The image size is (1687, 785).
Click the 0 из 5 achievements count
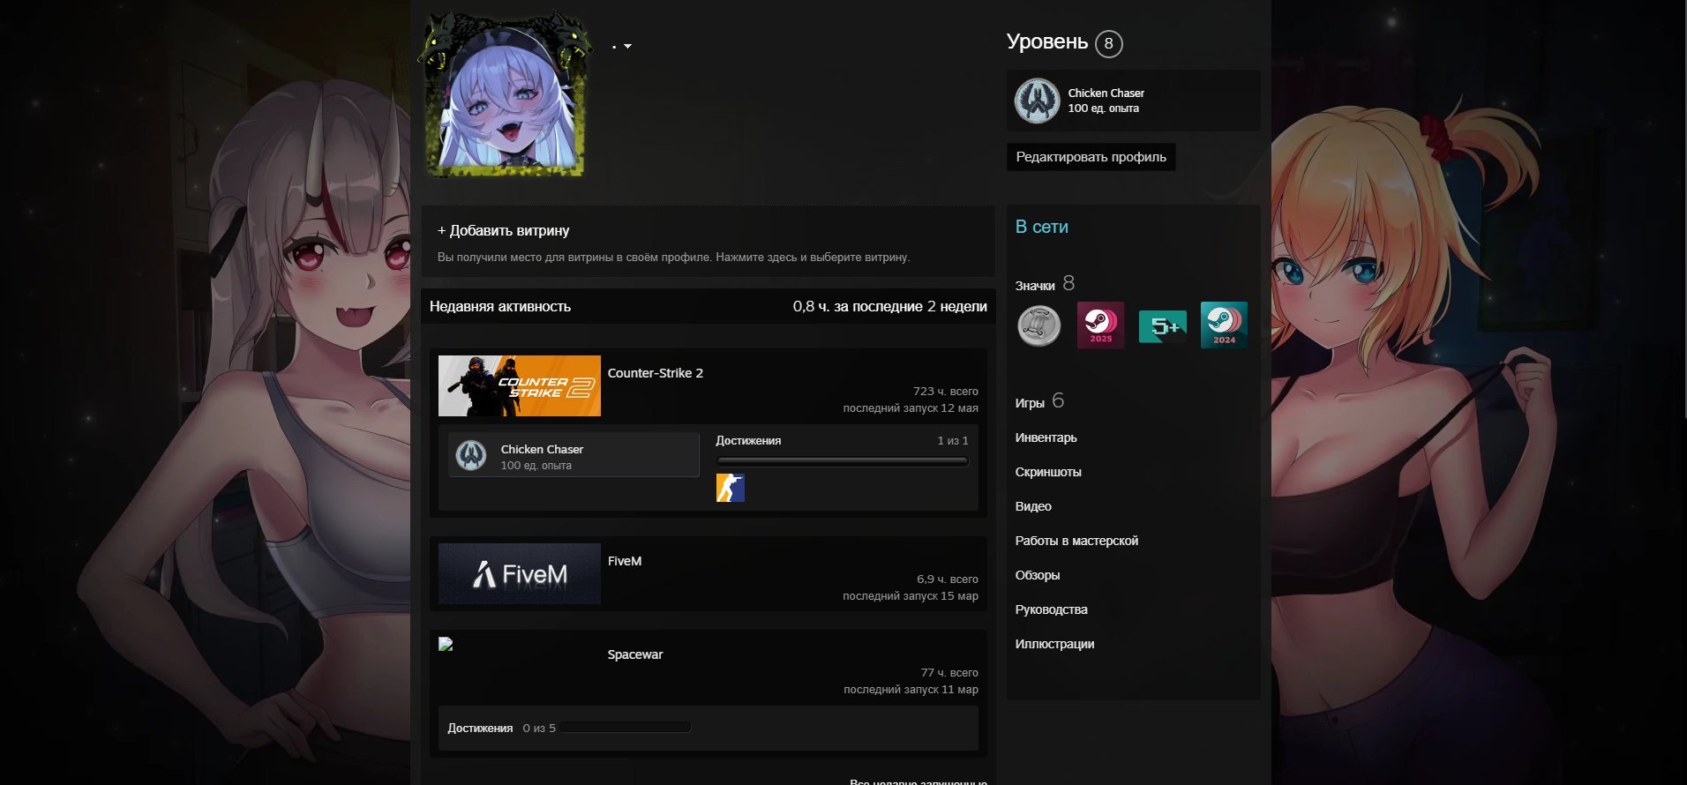pos(539,729)
